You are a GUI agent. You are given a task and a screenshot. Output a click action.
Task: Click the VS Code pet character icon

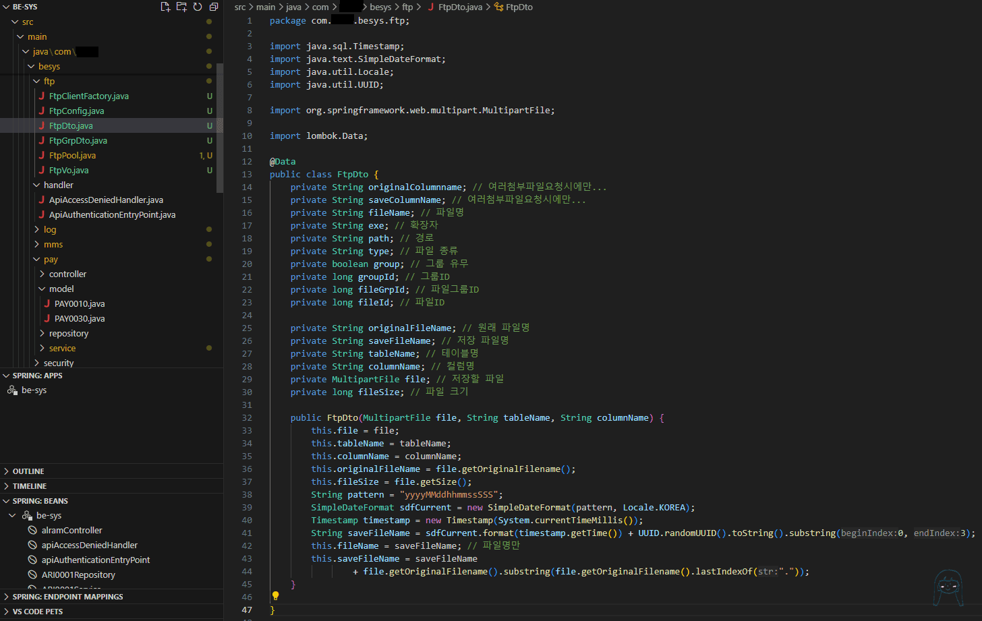point(948,588)
